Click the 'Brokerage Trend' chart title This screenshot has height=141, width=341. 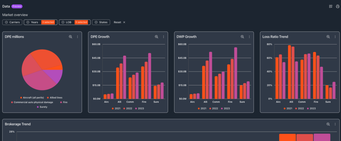[18, 124]
